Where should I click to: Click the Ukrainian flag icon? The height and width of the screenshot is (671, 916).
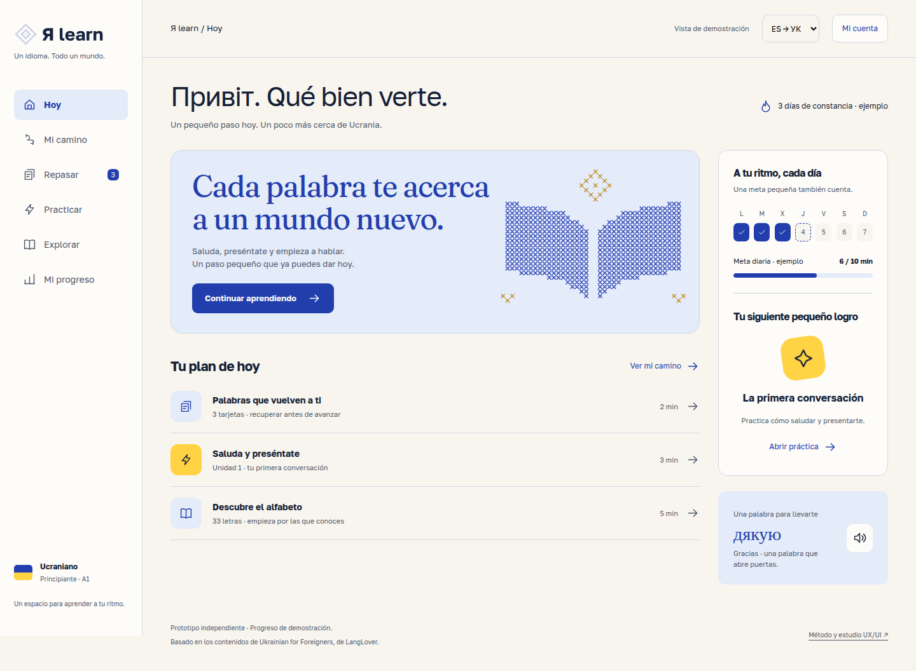[x=24, y=573]
